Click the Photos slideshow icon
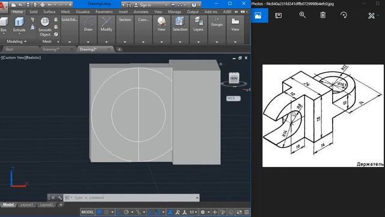 pyautogui.click(x=279, y=16)
